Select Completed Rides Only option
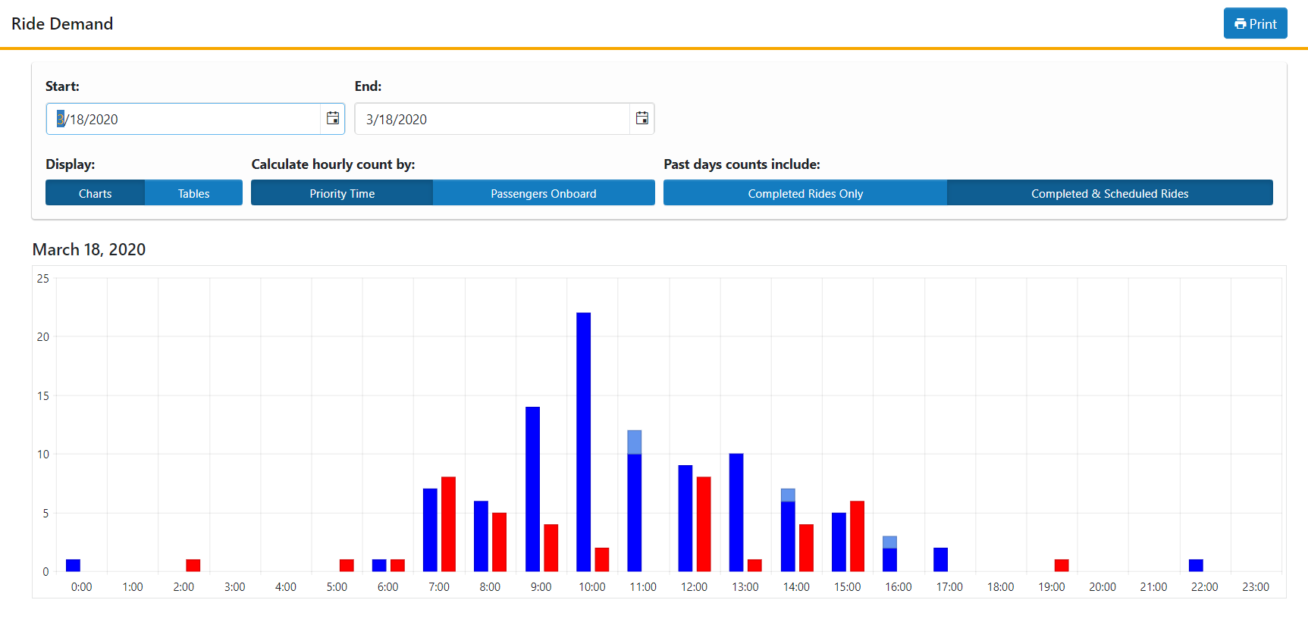 tap(805, 193)
